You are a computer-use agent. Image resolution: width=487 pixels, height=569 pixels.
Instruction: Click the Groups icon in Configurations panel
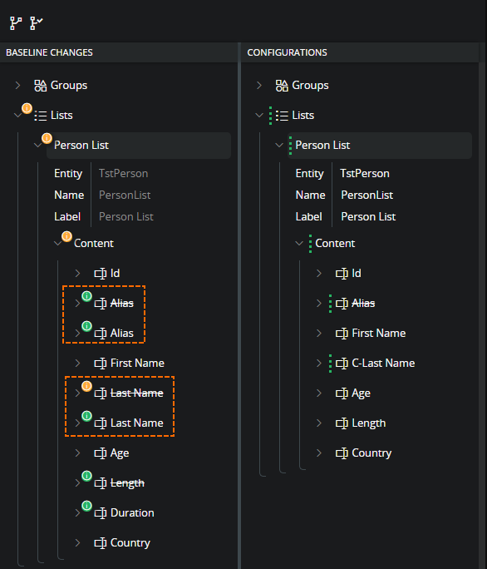coord(282,86)
